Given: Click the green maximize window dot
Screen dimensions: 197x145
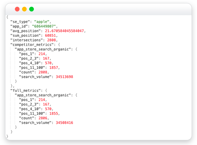Looking at the screenshot, I should tap(31, 9).
